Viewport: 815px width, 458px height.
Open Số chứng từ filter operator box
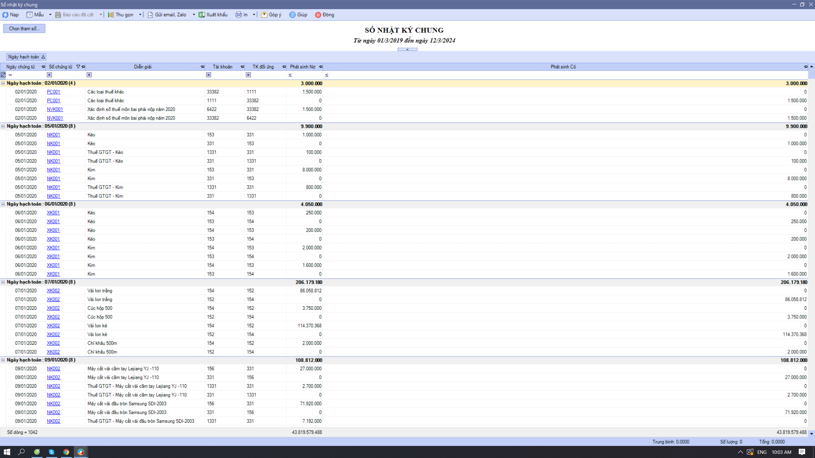(x=49, y=75)
